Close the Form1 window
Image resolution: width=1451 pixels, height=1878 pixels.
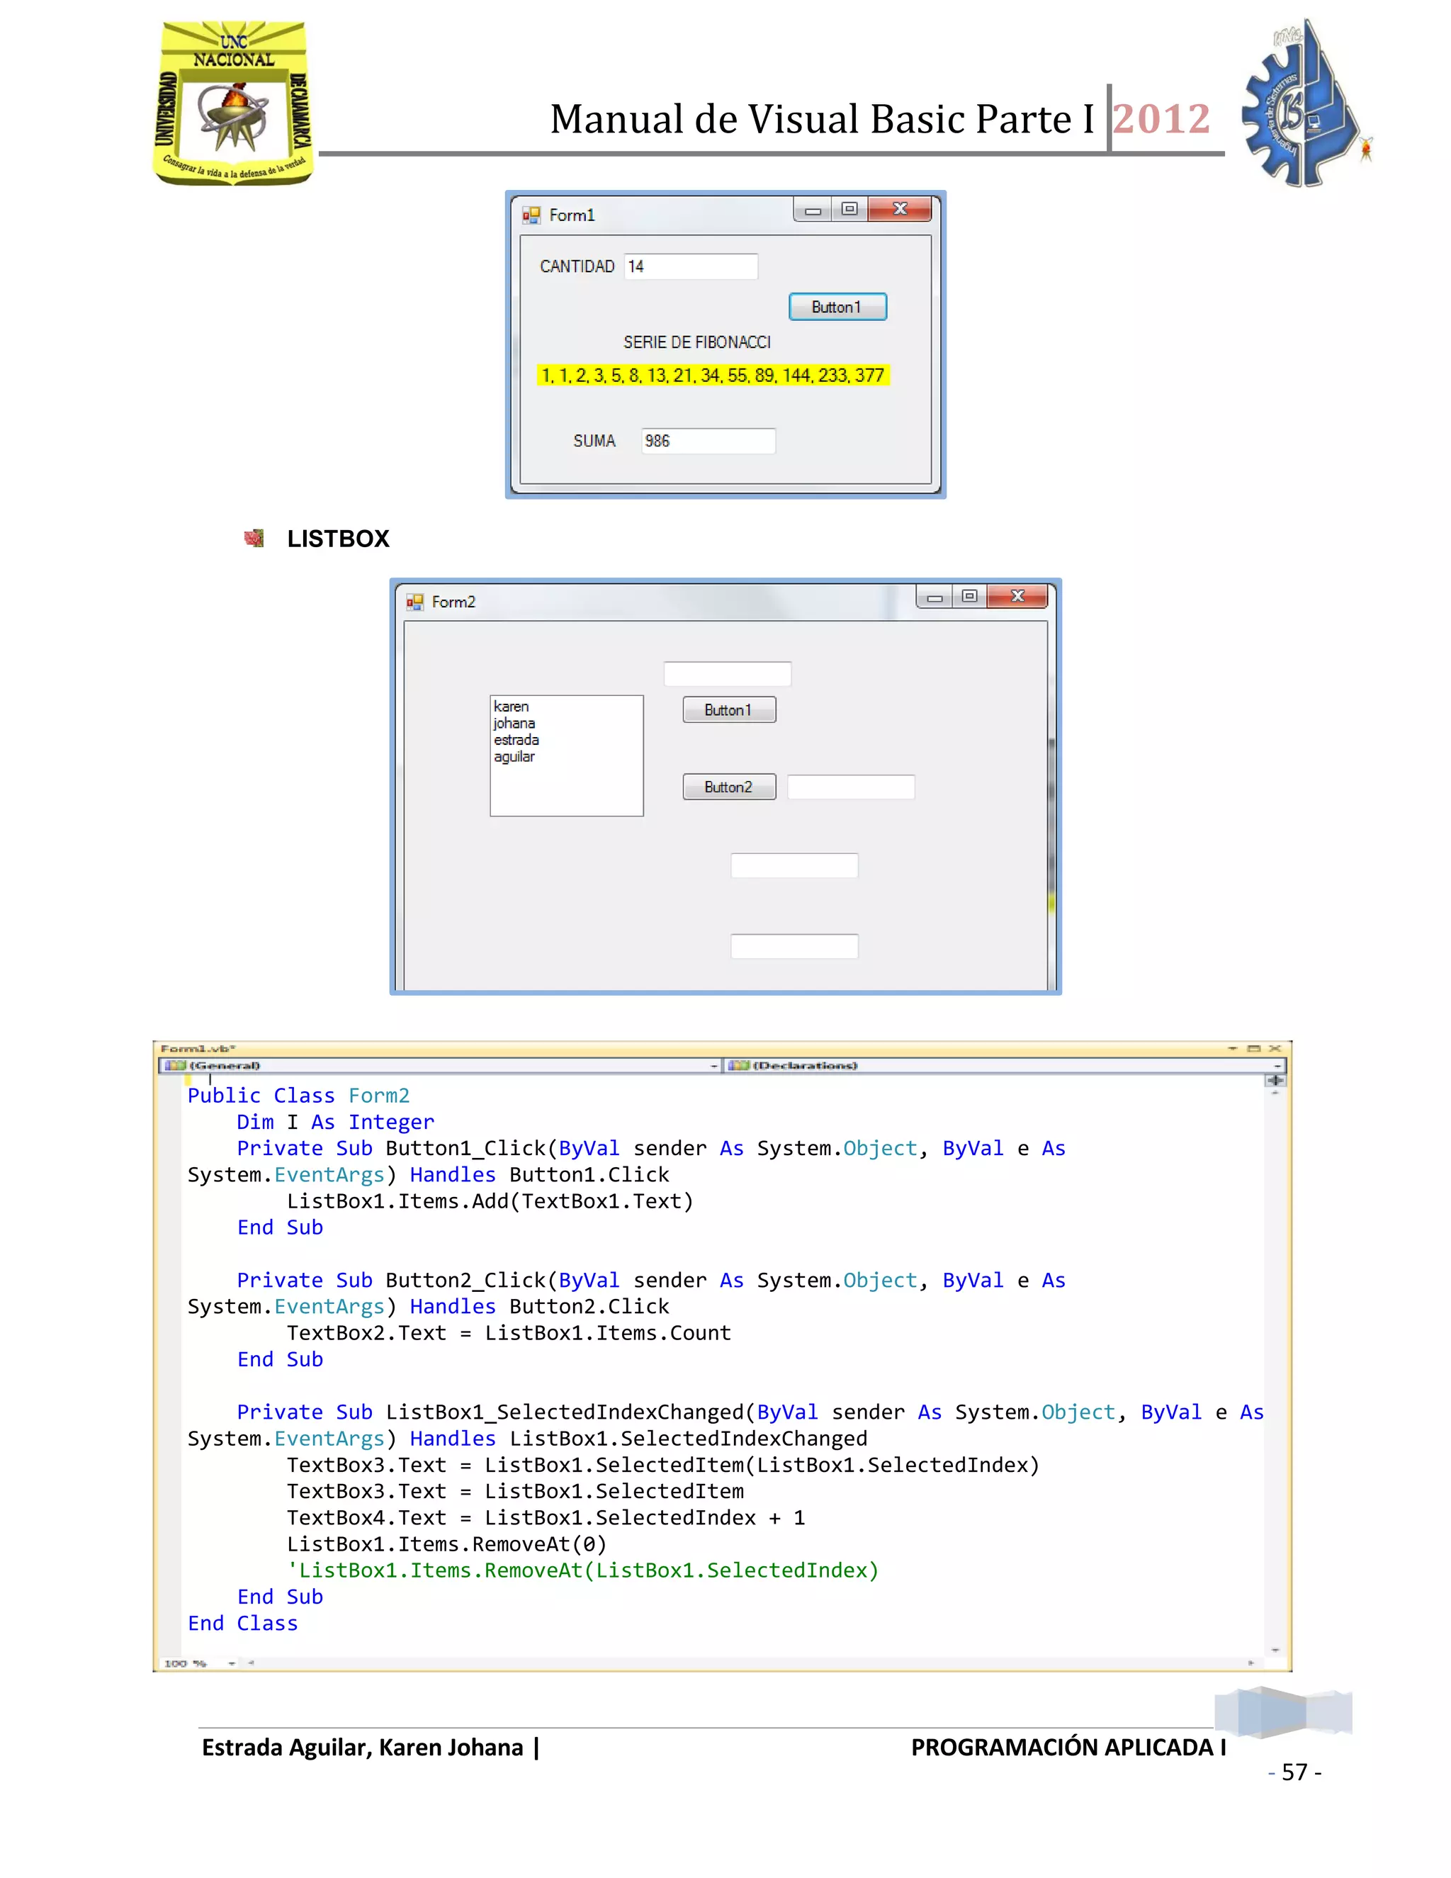(x=900, y=209)
